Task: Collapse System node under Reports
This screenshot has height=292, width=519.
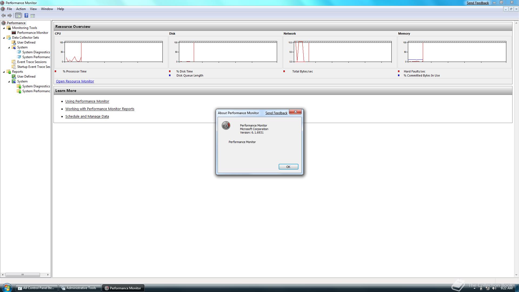Action: tap(9, 82)
